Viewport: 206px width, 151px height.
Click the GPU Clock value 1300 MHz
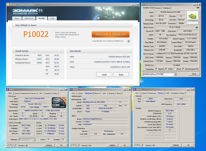160,57
